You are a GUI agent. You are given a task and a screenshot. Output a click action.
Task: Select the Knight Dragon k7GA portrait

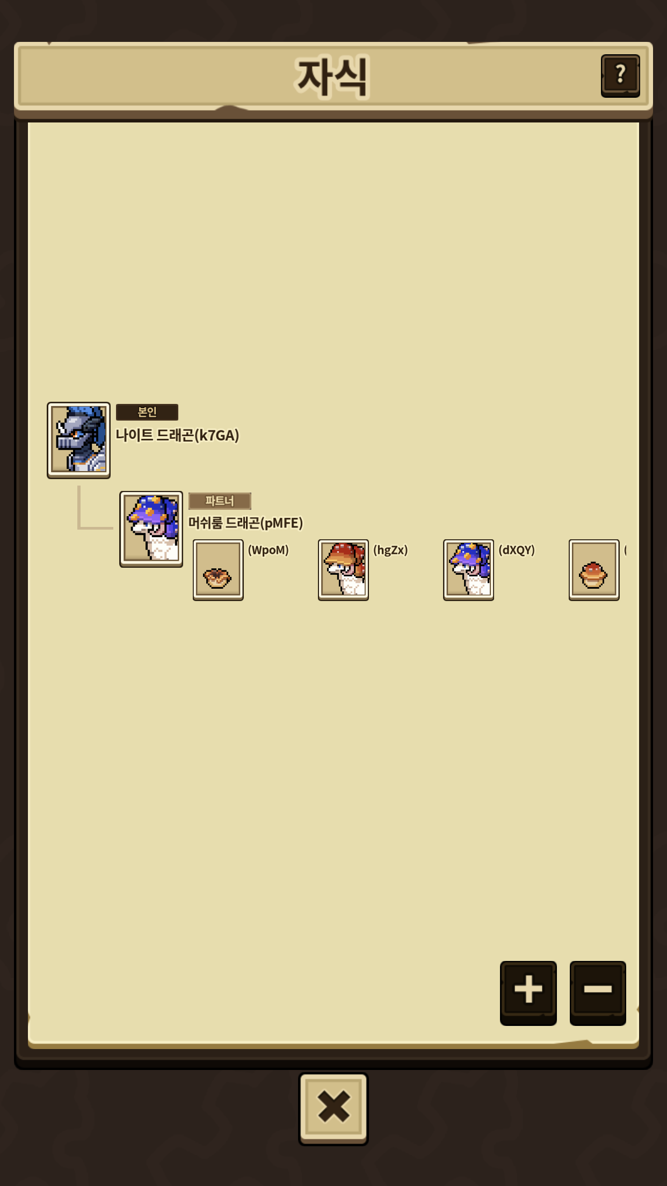tap(78, 440)
